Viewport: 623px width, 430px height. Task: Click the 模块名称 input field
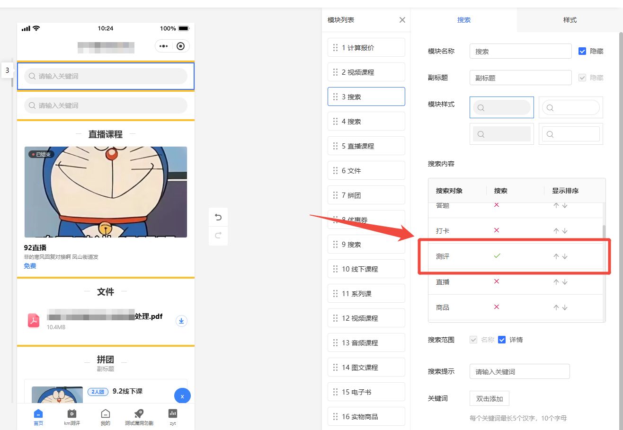521,51
